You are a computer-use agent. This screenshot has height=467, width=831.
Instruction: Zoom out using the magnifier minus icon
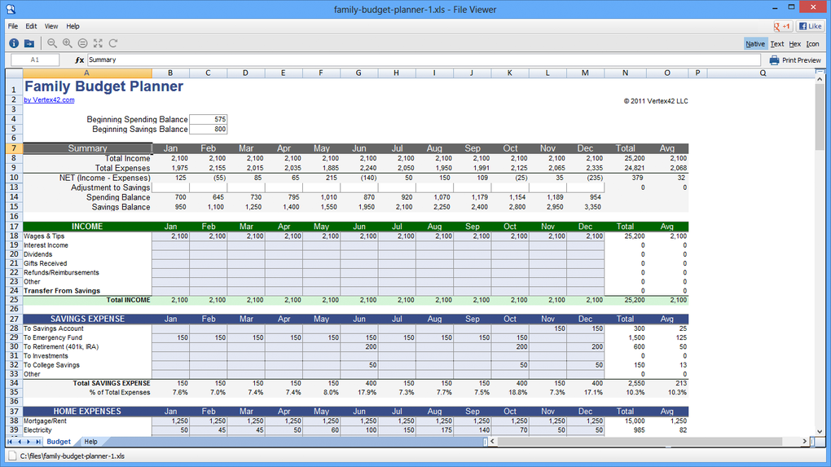tap(52, 43)
